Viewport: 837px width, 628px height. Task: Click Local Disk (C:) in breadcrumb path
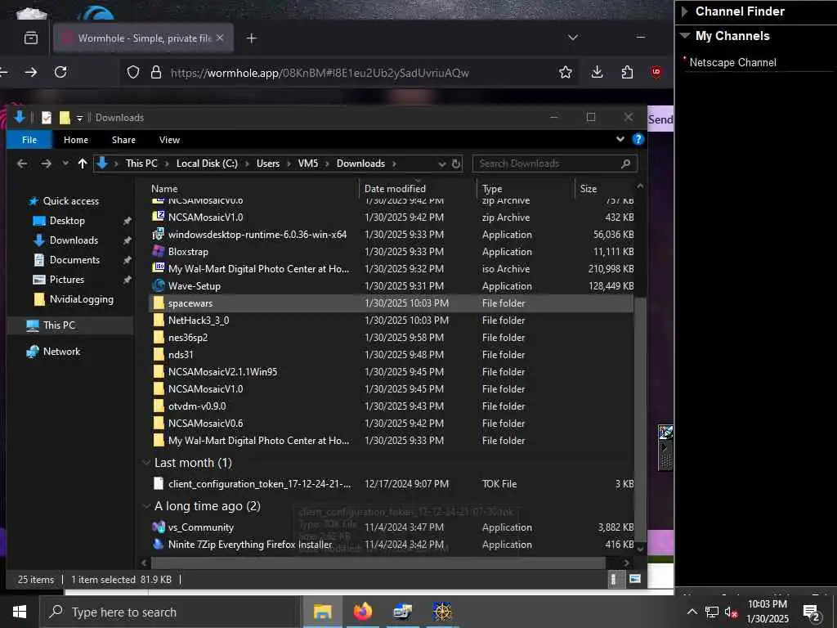tap(207, 164)
